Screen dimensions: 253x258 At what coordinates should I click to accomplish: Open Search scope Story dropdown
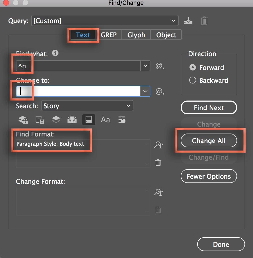87,106
